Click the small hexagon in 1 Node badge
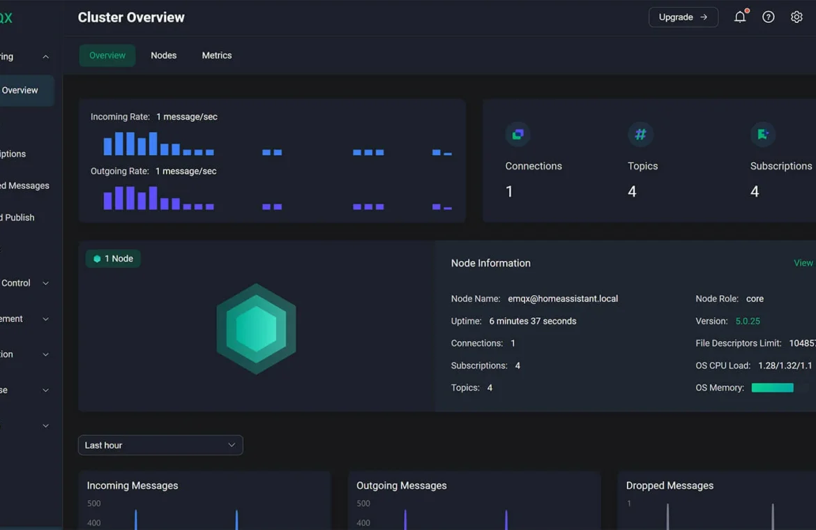Screen dimensions: 816x530 click(x=97, y=259)
